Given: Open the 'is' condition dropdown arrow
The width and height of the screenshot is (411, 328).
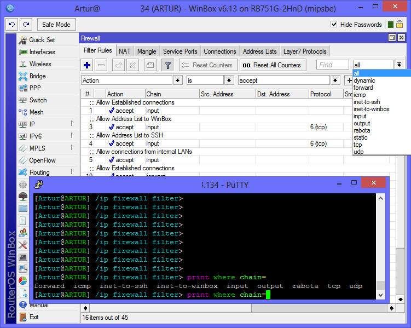Looking at the screenshot, I should [x=229, y=80].
